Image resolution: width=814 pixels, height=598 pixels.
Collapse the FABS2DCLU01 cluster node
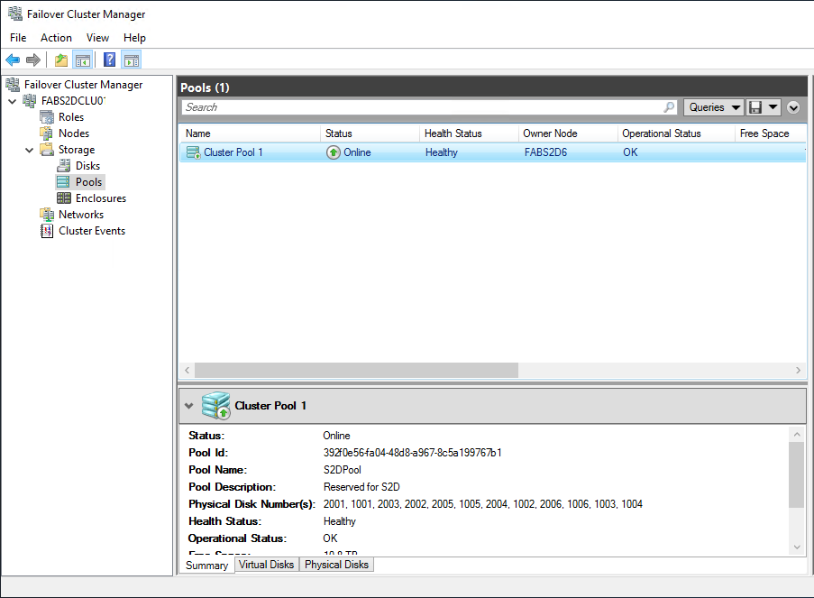coord(13,101)
